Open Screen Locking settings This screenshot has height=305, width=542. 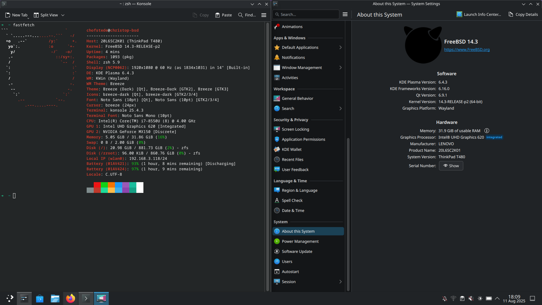pos(295,129)
